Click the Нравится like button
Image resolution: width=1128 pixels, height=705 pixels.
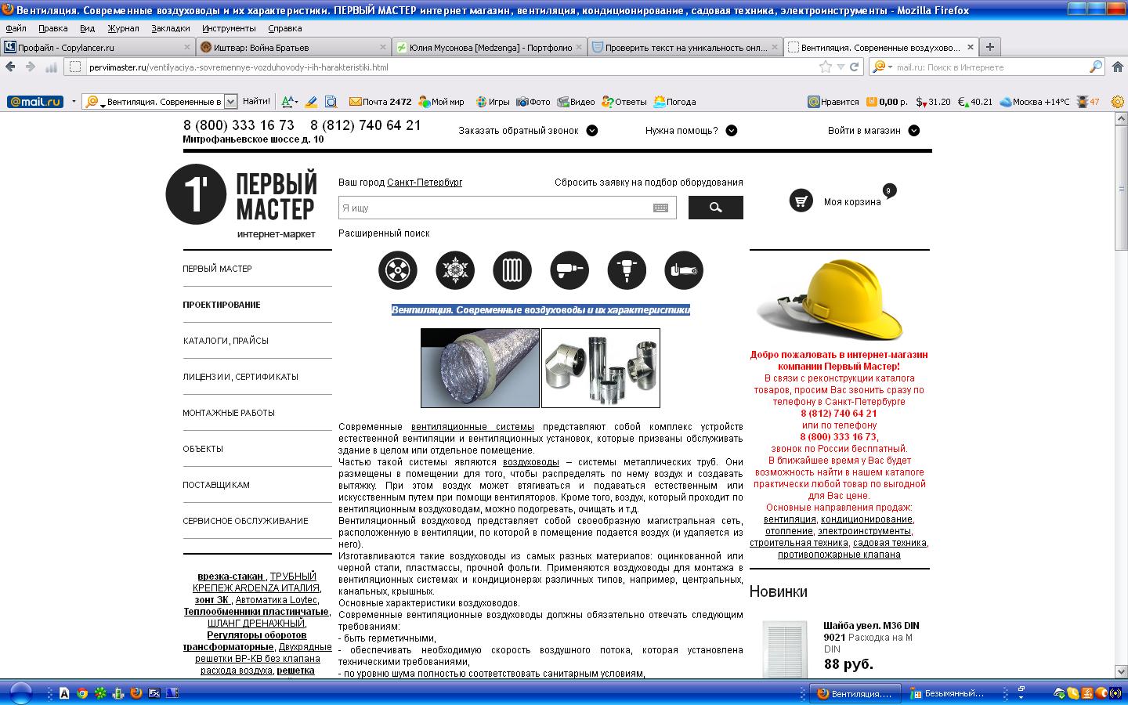[x=833, y=102]
